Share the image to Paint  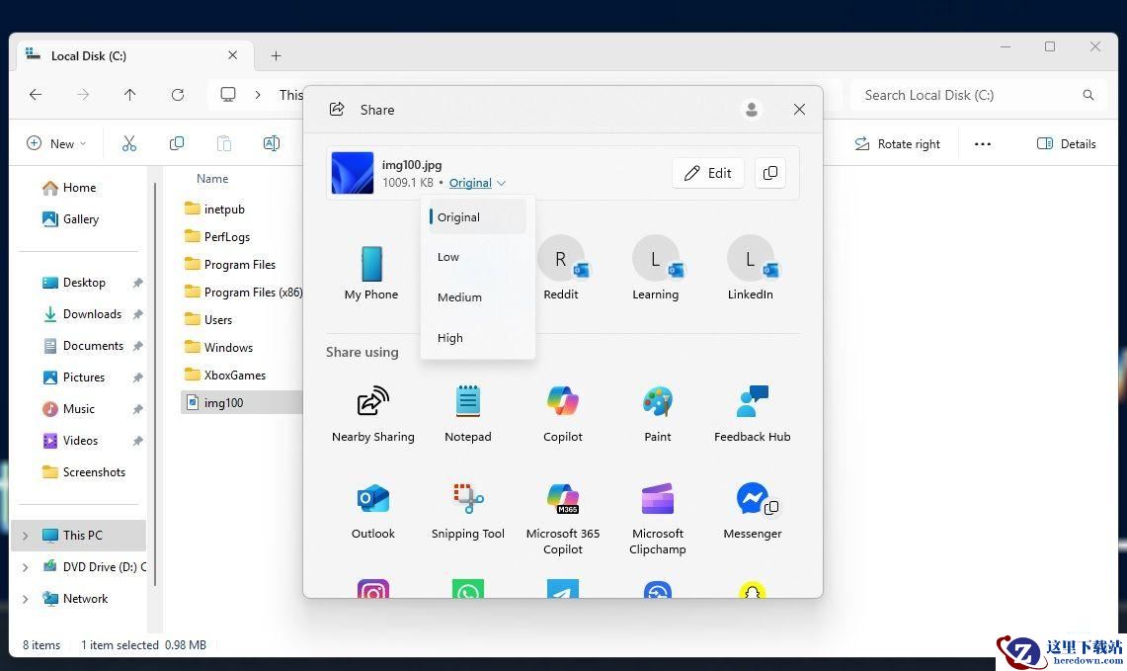pos(658,414)
